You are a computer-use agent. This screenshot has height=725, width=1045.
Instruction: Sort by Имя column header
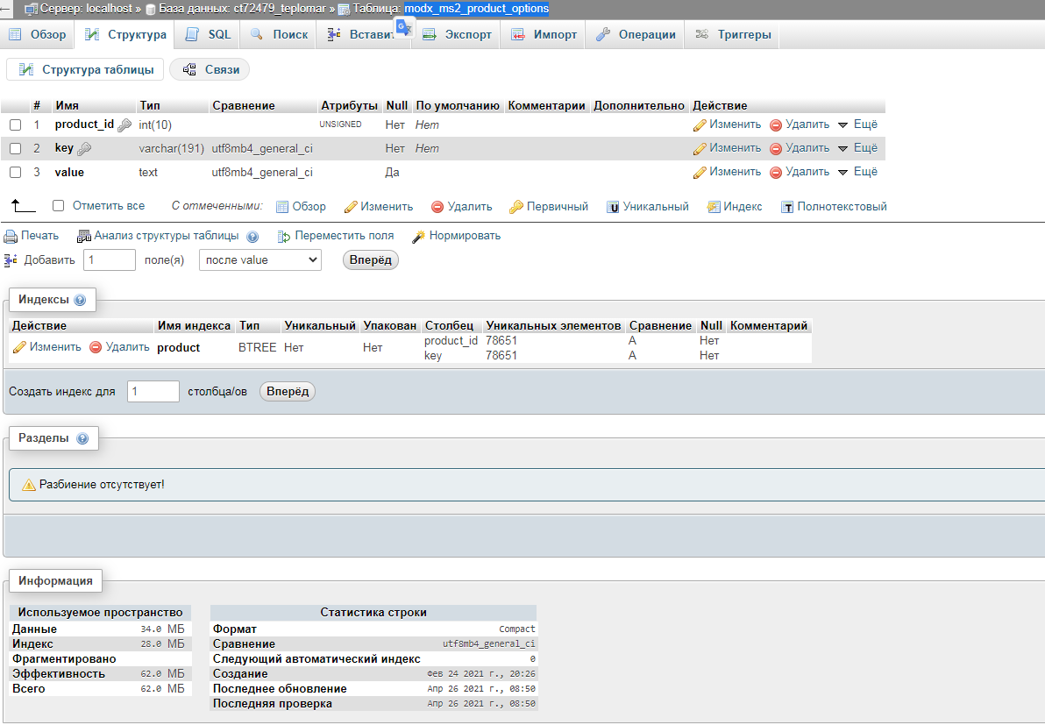click(67, 105)
